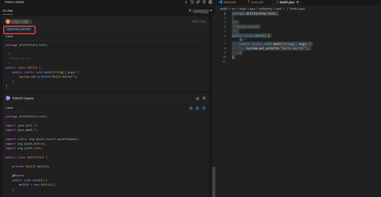This screenshot has width=381, height=197.
Task: Open chat history clock icon
Action: [192, 2]
